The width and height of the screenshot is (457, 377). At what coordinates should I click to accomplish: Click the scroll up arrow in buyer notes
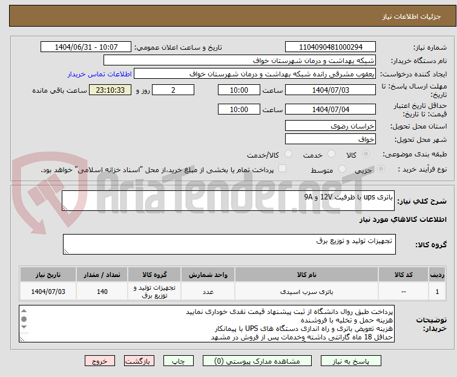pyautogui.click(x=24, y=311)
